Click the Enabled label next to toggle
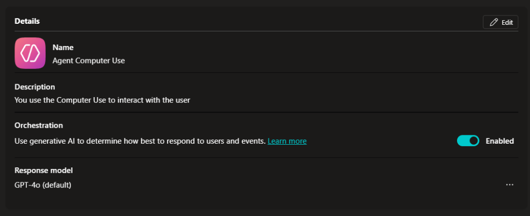This screenshot has height=216, width=530. [x=499, y=141]
